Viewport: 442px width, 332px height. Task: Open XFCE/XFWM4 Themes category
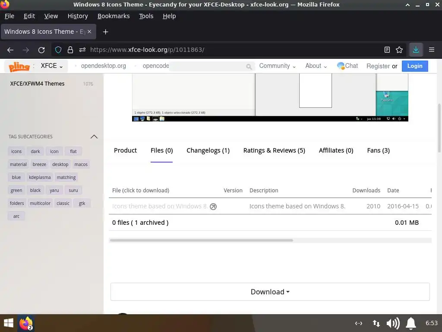tap(37, 84)
